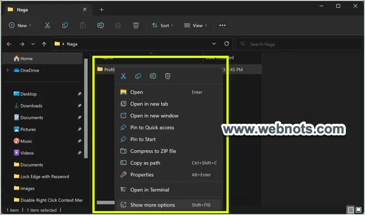Click the Cut icon in the toolbar
This screenshot has height=215, width=365.
point(47,25)
